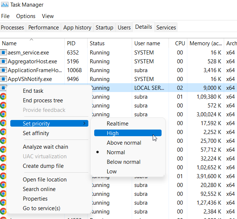
Task: Choose Realtime priority level
Action: pos(117,124)
